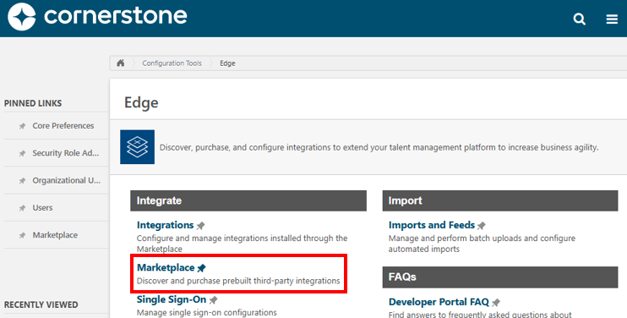Toggle pin next to Single Sign-On
Viewport: 627px width, 318px height.
[x=214, y=300]
